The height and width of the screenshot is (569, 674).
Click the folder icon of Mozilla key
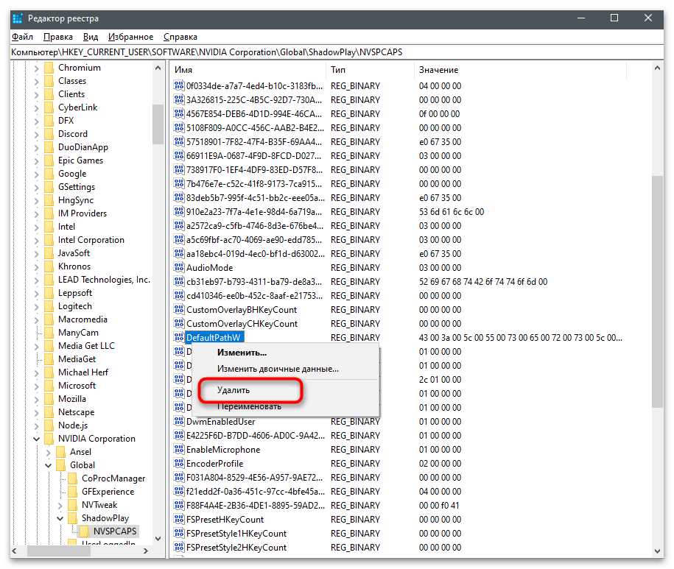[x=49, y=399]
